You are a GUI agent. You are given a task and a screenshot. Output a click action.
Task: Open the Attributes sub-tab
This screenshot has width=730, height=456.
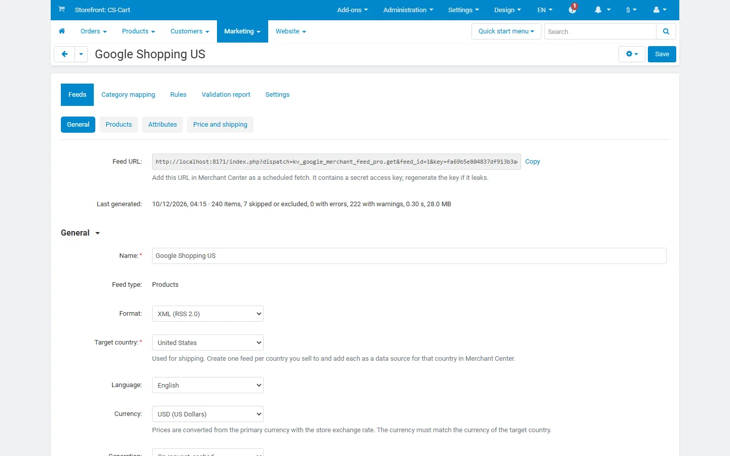(163, 125)
